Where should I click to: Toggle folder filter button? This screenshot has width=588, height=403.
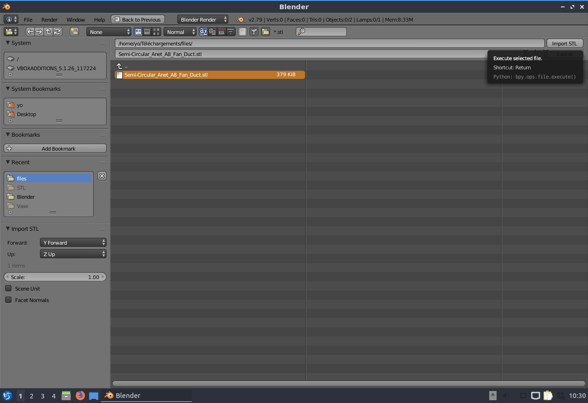(266, 32)
